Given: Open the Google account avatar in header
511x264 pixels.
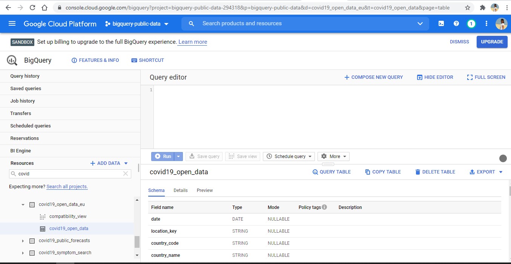Looking at the screenshot, I should pos(501,24).
